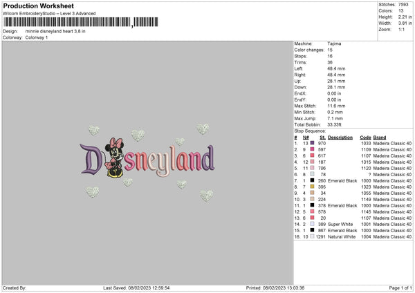Select the black swatch with 260 stitches
415x293 pixels.
coord(313,180)
